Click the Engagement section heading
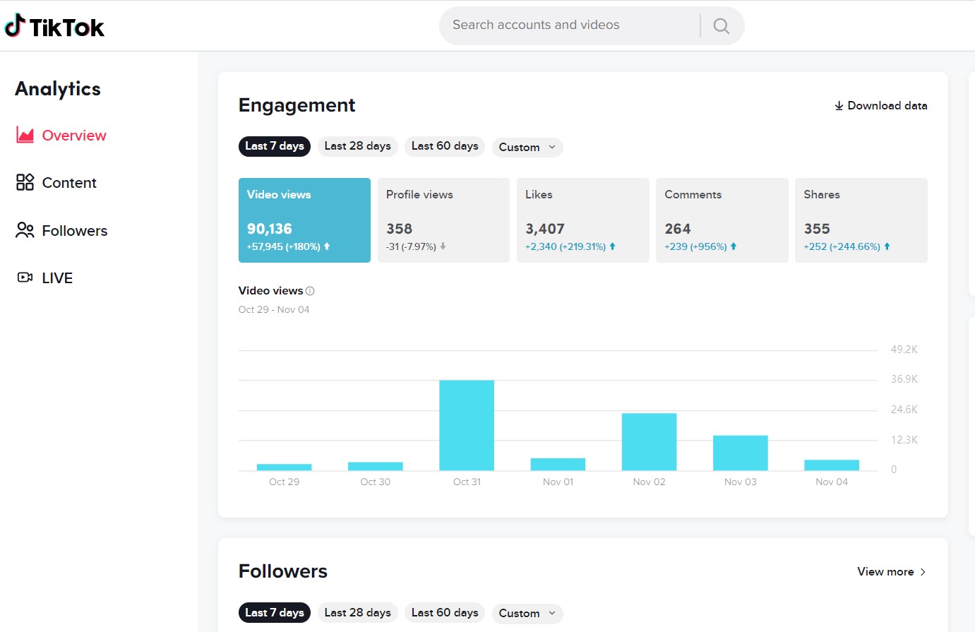 click(297, 105)
